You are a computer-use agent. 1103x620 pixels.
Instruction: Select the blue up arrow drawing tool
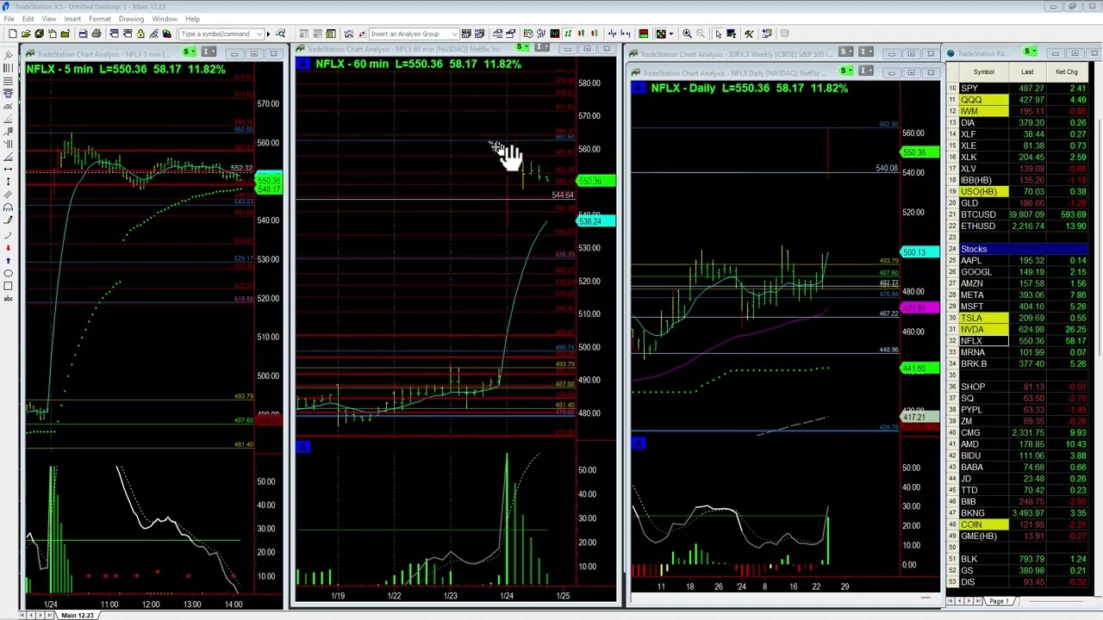click(8, 261)
